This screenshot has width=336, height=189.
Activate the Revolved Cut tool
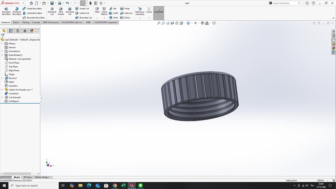point(70,11)
